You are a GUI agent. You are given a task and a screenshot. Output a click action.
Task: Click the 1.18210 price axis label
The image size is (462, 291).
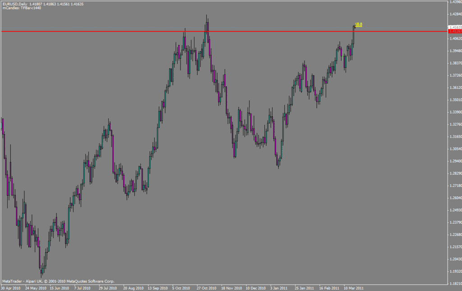(x=456, y=284)
